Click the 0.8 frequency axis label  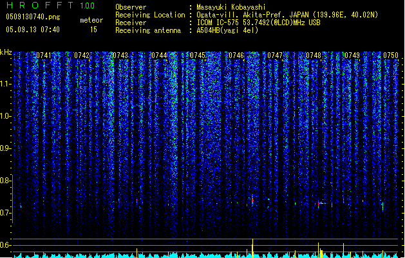(5, 181)
